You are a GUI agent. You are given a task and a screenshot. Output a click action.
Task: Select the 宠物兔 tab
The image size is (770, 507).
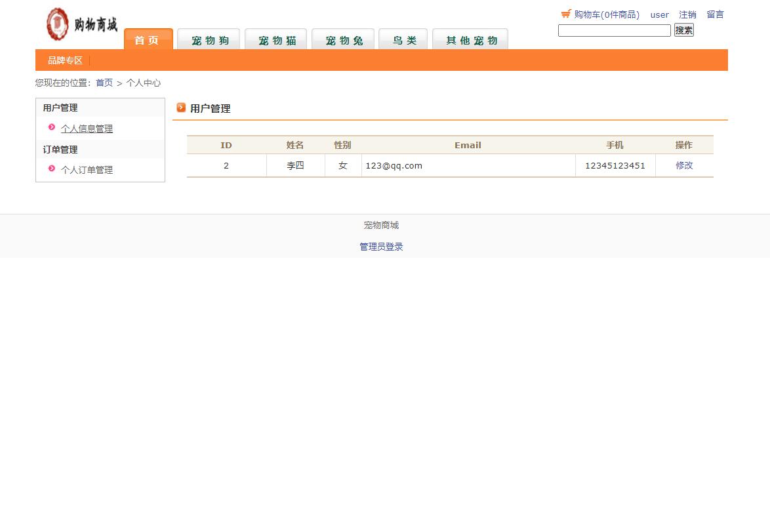pos(342,39)
